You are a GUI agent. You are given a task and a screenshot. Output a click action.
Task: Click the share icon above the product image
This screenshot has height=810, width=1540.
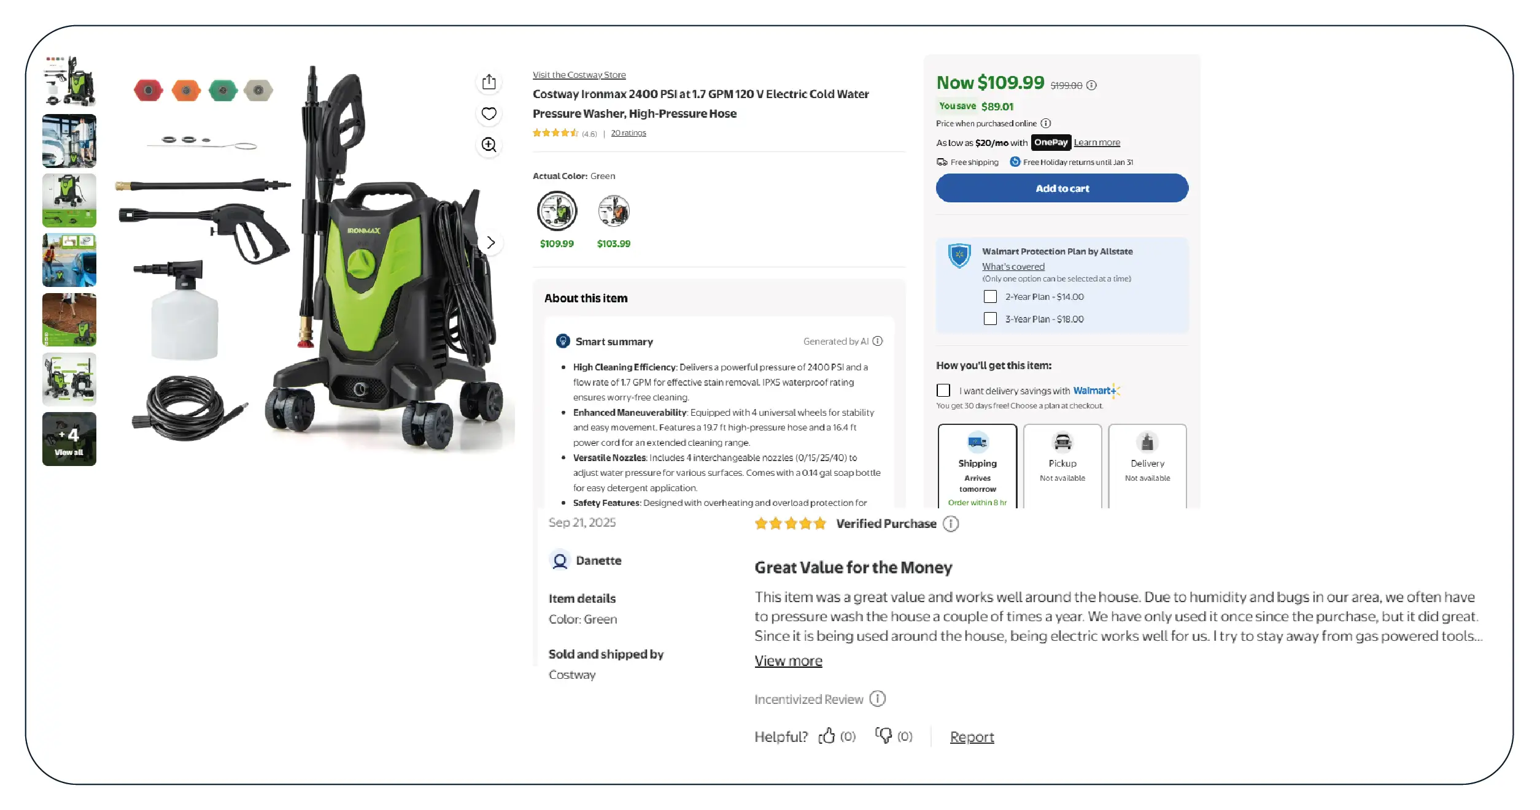(489, 82)
